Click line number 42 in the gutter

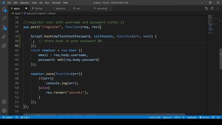(17, 50)
